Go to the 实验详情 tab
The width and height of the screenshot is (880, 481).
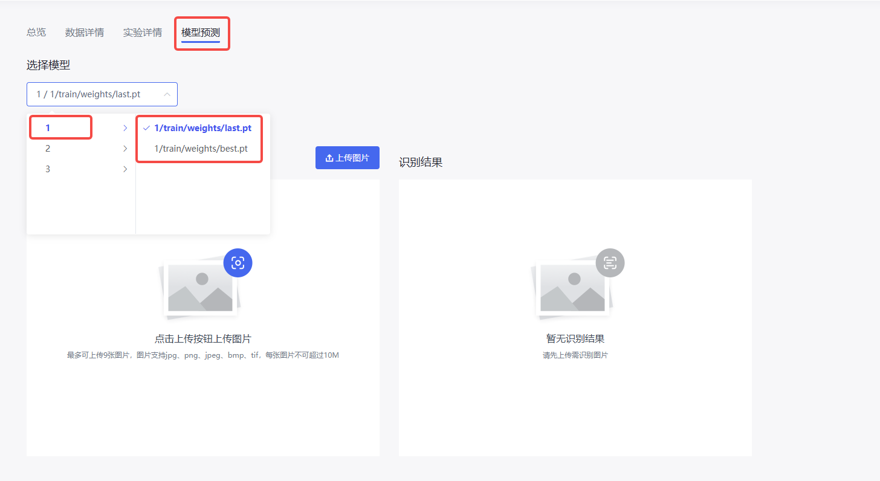point(143,33)
